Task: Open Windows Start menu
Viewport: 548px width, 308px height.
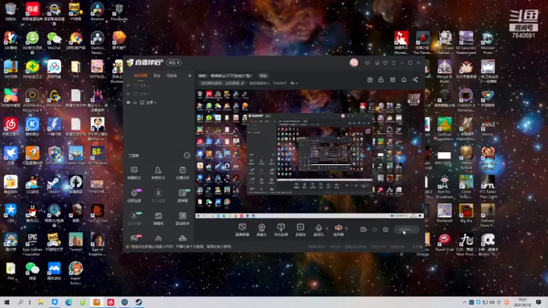Action: 7,302
